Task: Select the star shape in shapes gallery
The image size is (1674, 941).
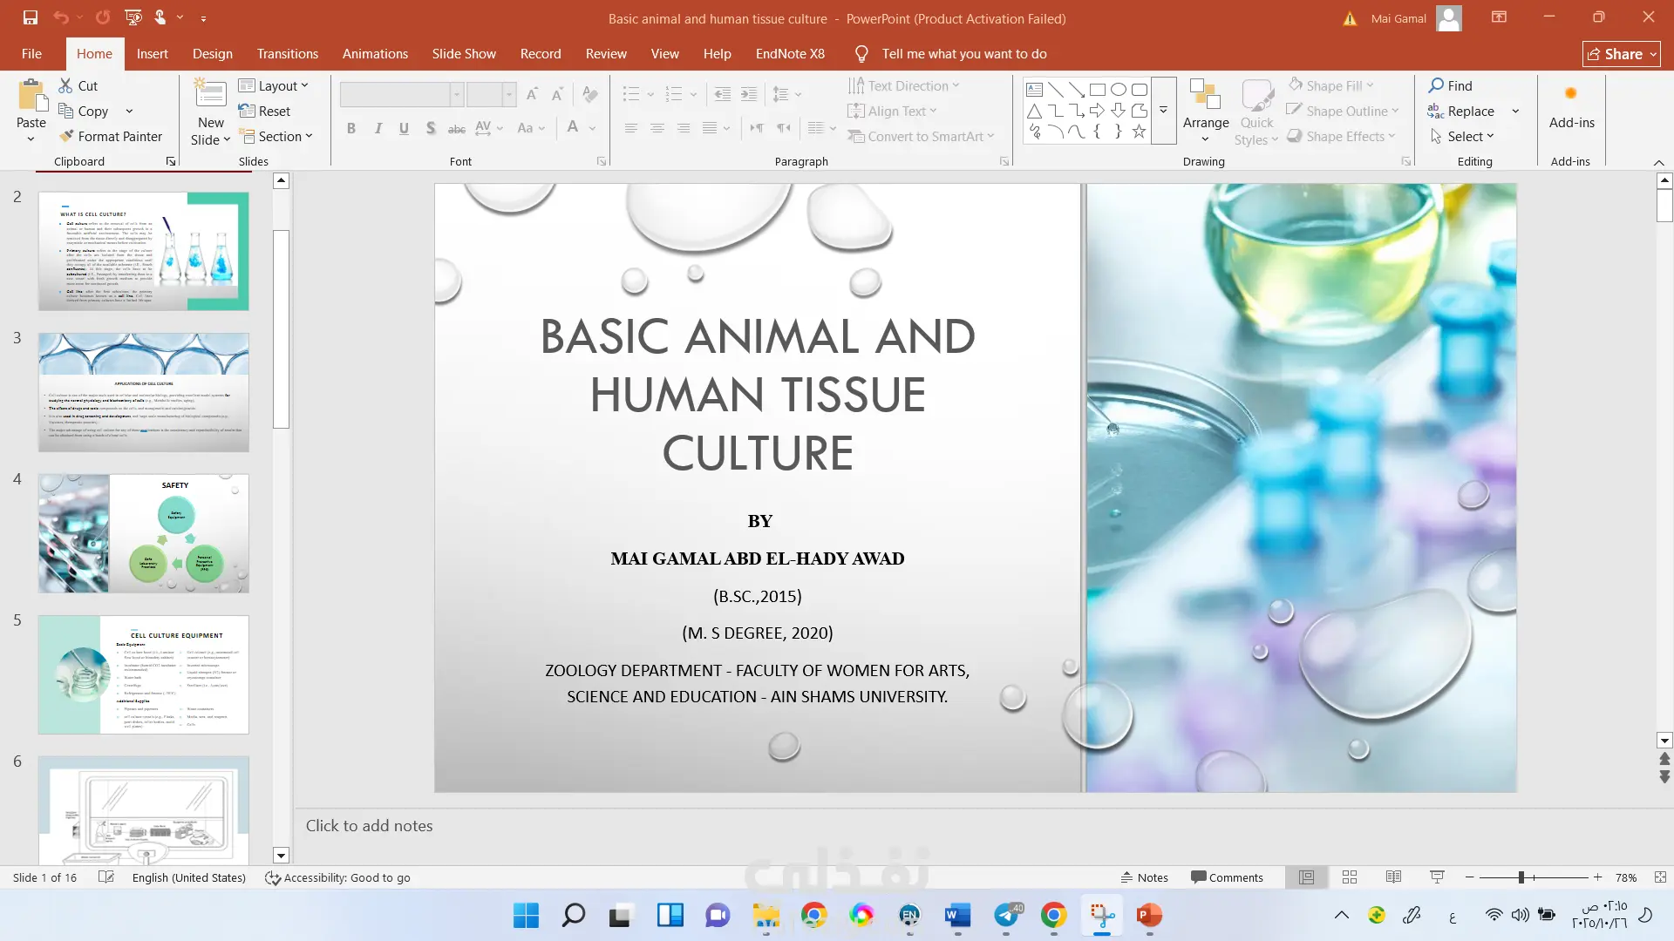Action: pos(1139,132)
